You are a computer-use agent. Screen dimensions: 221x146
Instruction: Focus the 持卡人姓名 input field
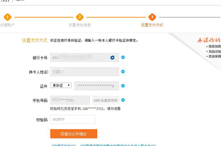click(84, 72)
